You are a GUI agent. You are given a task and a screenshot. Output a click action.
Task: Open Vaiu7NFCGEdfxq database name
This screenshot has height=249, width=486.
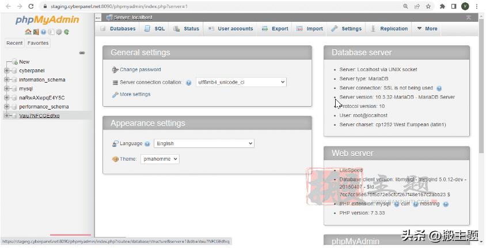pyautogui.click(x=39, y=115)
